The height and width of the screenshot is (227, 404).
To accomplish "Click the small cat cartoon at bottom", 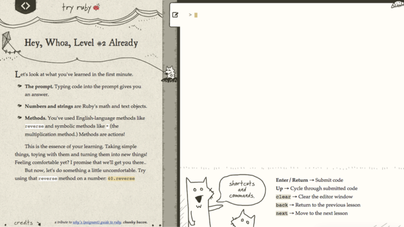I will tap(243, 219).
